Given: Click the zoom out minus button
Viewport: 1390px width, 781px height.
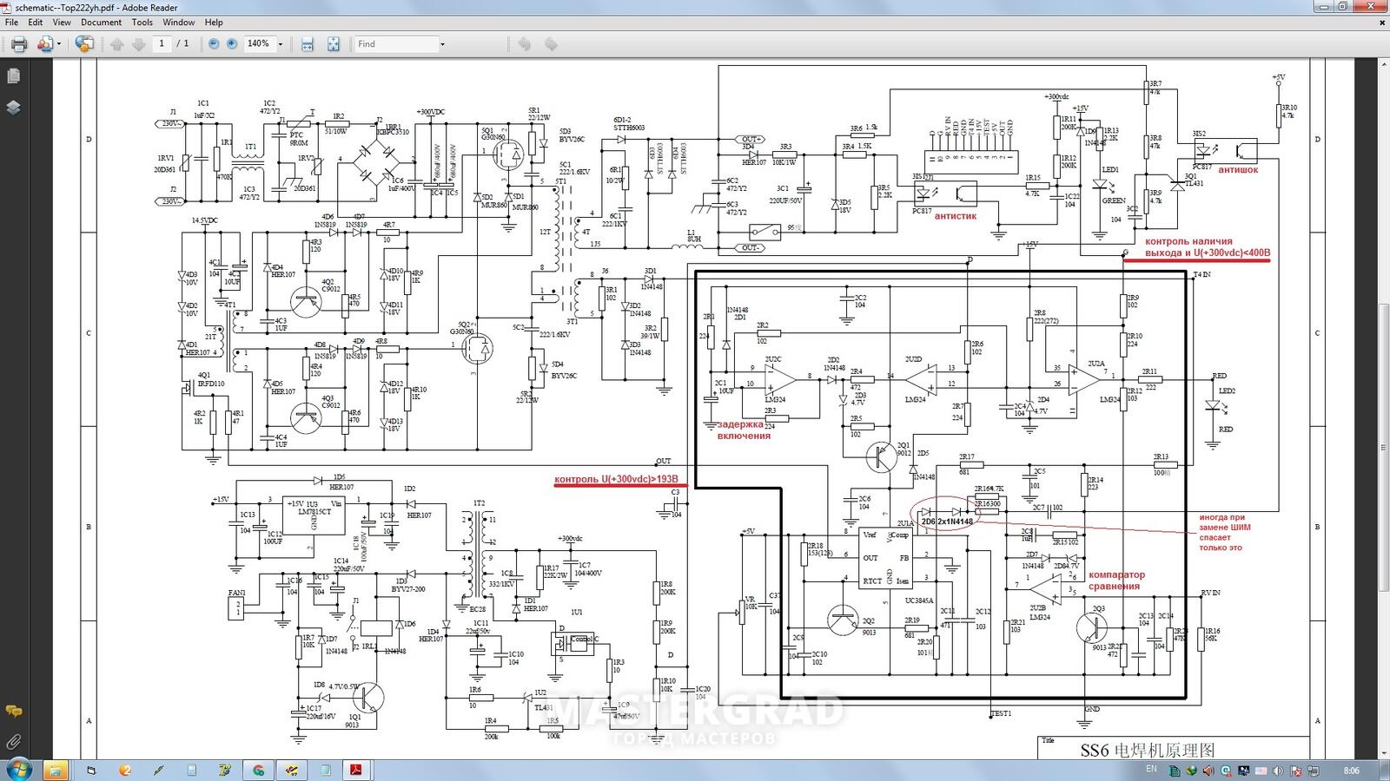Looking at the screenshot, I should pyautogui.click(x=214, y=43).
